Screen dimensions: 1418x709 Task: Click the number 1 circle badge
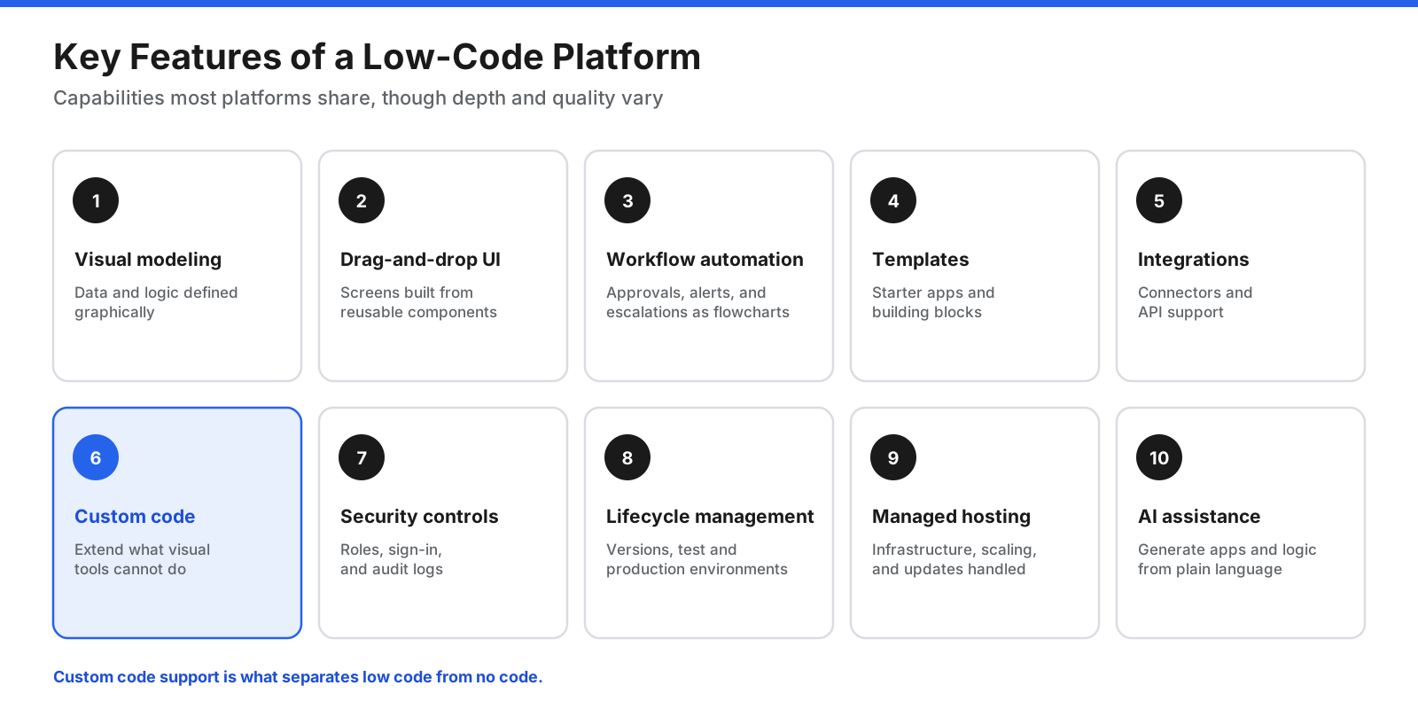pyautogui.click(x=96, y=200)
